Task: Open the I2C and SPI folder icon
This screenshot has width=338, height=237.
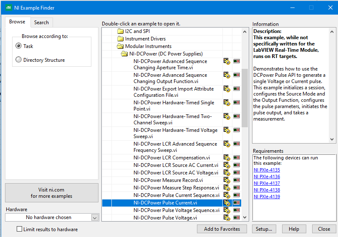Action: tap(120, 31)
